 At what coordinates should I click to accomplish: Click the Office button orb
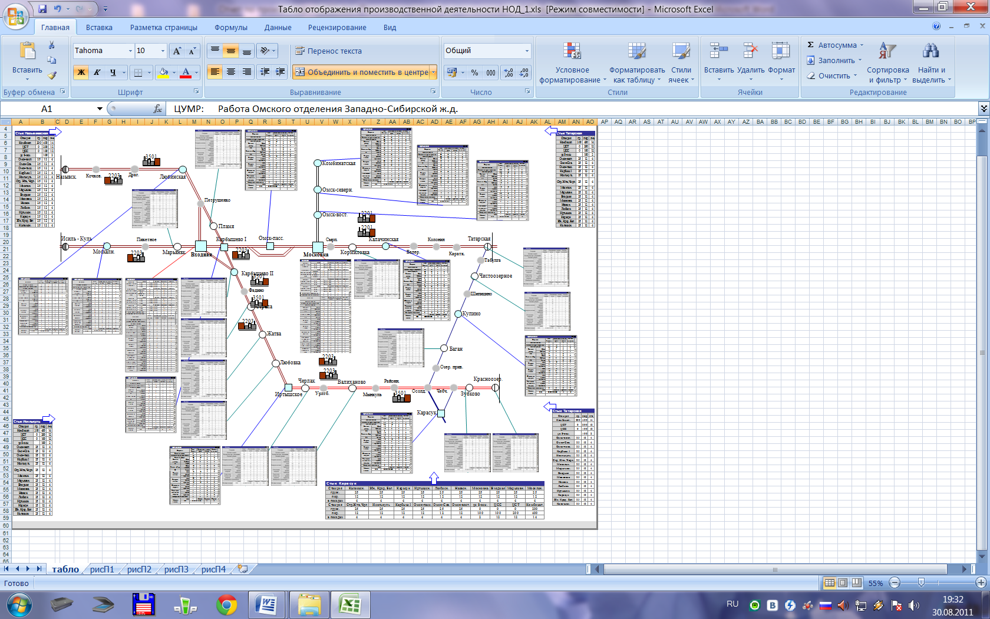(16, 16)
